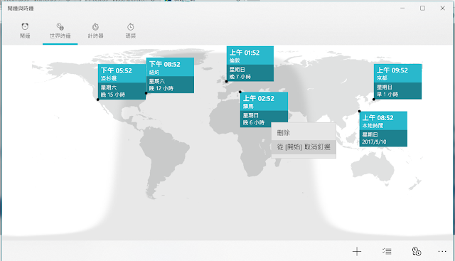The width and height of the screenshot is (455, 261).
Task: Add a new city with plus icon
Action: 357,252
